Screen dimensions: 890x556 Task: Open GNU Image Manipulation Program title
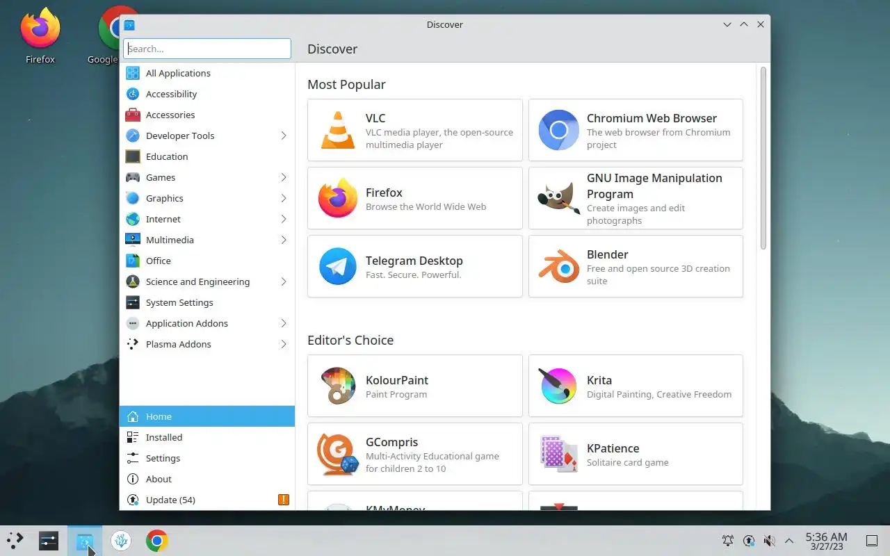click(654, 186)
